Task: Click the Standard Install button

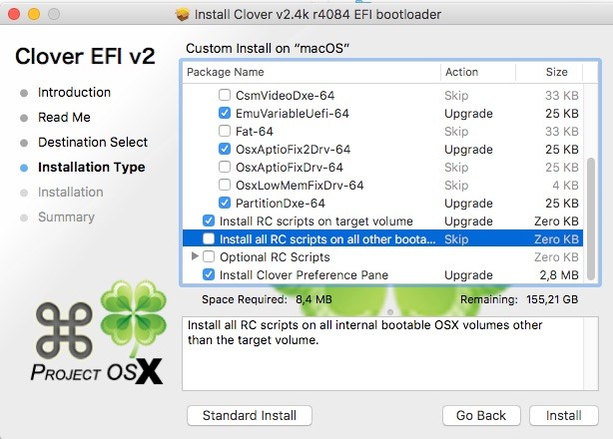Action: [x=250, y=414]
